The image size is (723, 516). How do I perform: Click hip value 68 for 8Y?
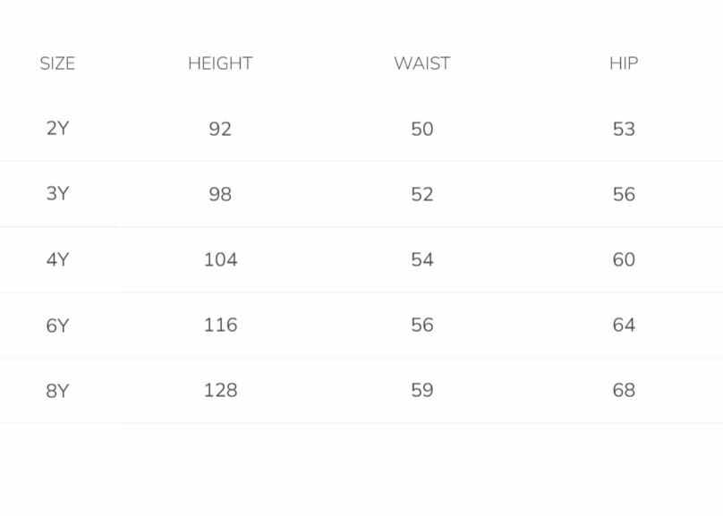click(624, 391)
